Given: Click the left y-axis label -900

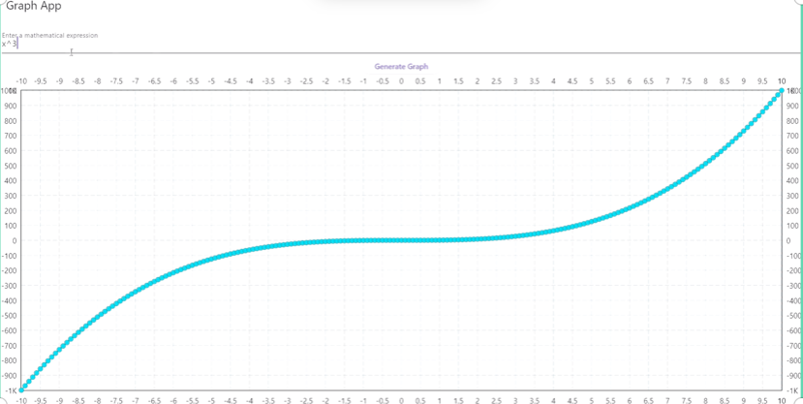Looking at the screenshot, I should click(10, 376).
